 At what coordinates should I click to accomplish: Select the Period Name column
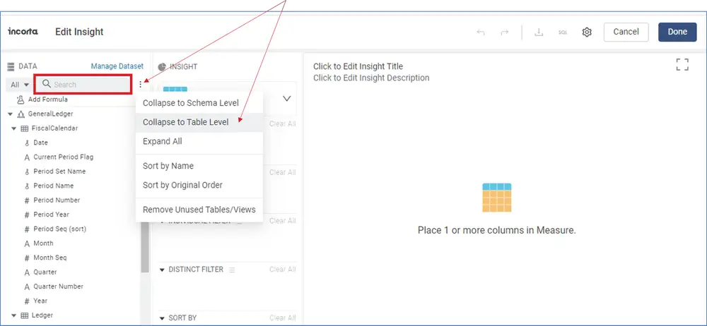coord(53,186)
